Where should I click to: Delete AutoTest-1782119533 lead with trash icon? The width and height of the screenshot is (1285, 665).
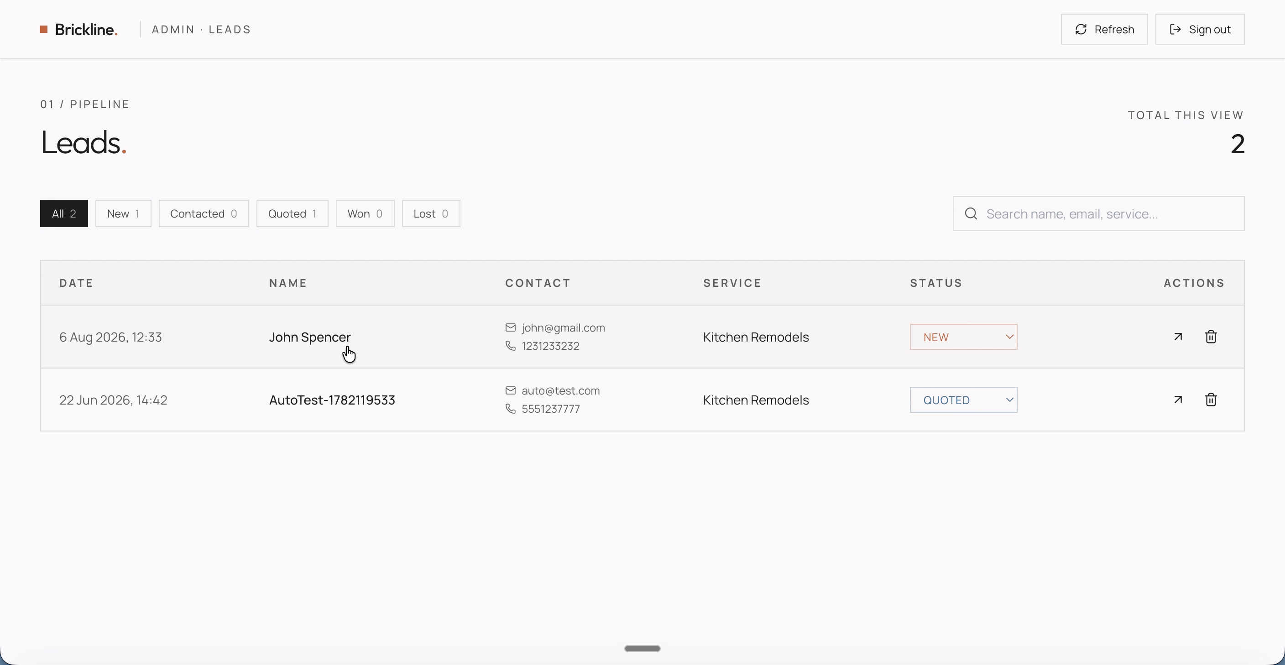(x=1211, y=399)
